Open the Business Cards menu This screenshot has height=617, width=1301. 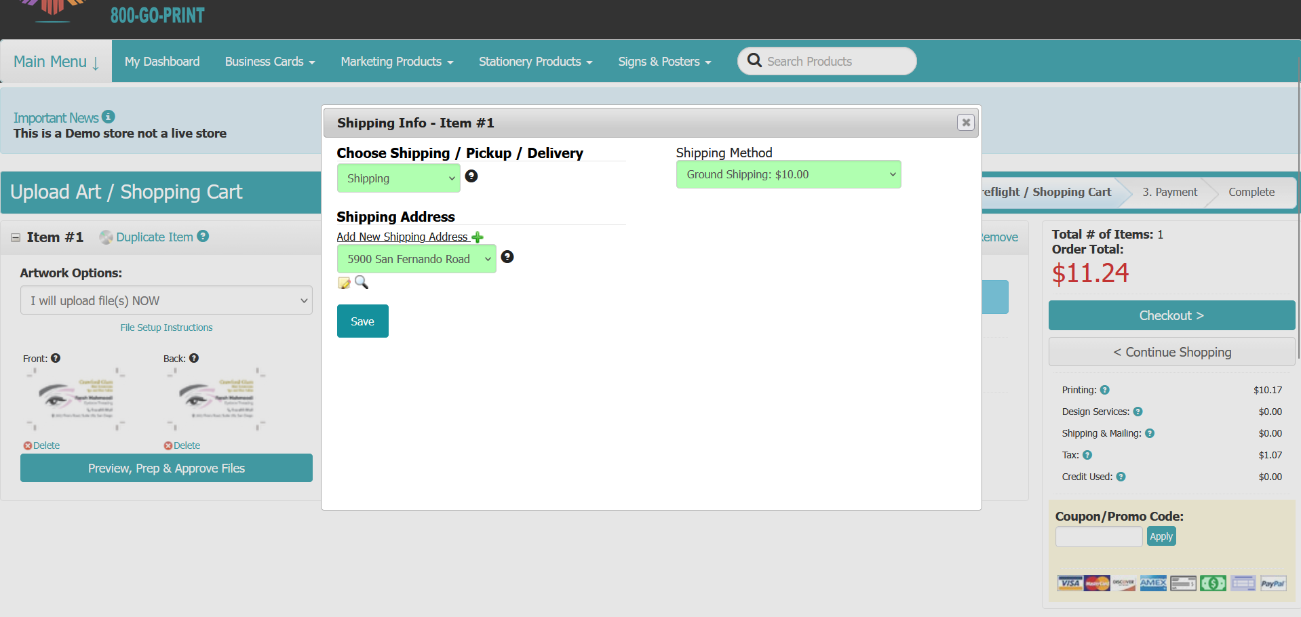pyautogui.click(x=269, y=62)
